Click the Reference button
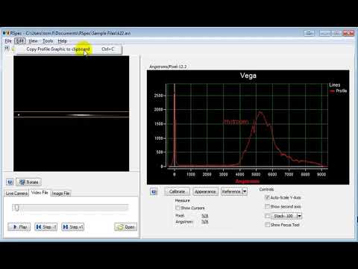358x269 pixels. coord(231,191)
